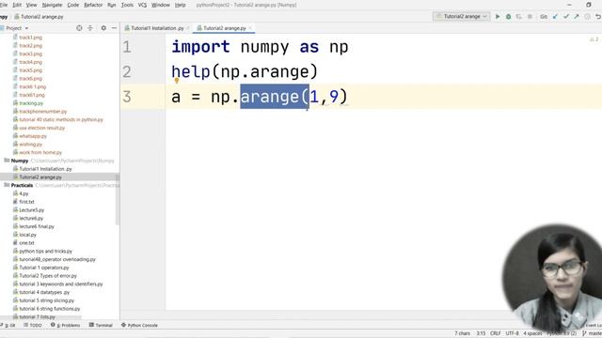This screenshot has height=338, width=602.
Task: Open the VCS menu
Action: tap(142, 5)
